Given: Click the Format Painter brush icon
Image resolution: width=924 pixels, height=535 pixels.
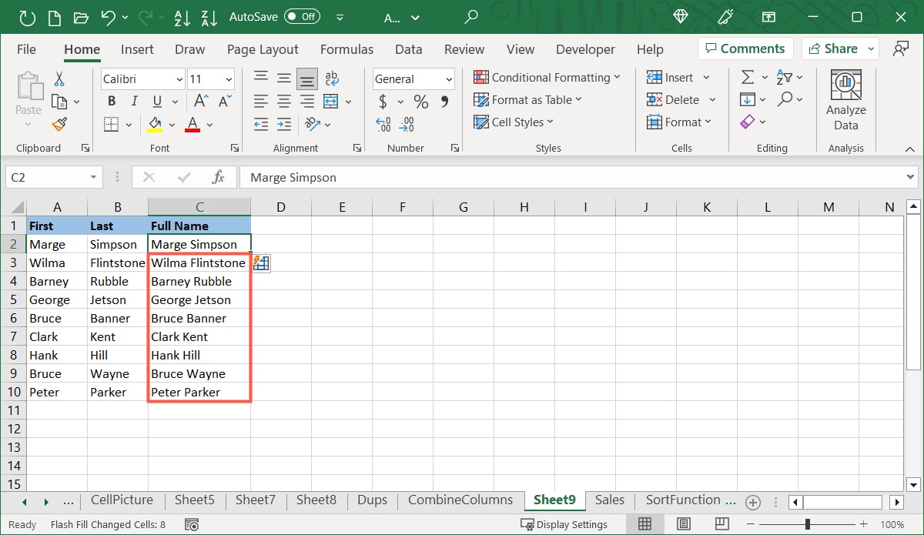Looking at the screenshot, I should coord(59,123).
